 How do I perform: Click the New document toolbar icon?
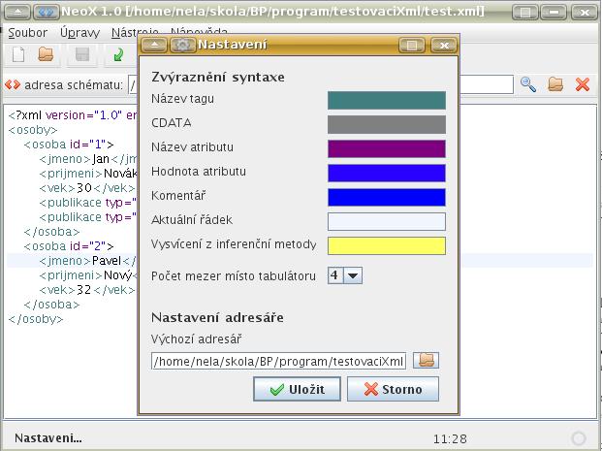[x=18, y=54]
